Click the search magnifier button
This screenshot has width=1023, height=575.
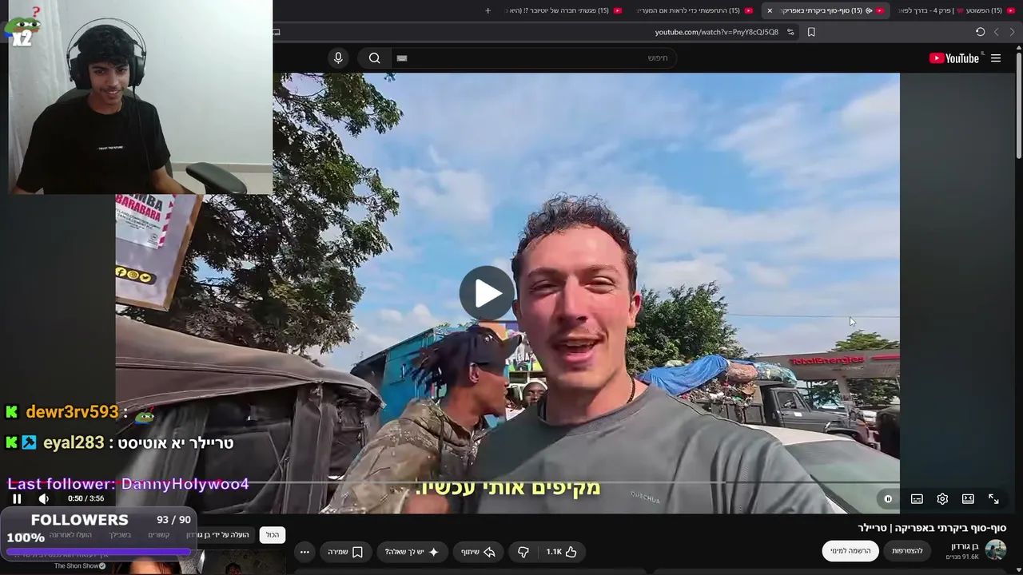(374, 57)
